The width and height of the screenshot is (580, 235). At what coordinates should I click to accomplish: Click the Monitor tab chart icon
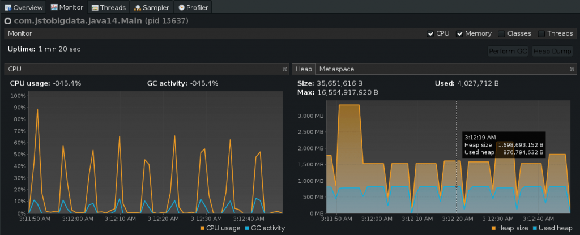point(54,7)
